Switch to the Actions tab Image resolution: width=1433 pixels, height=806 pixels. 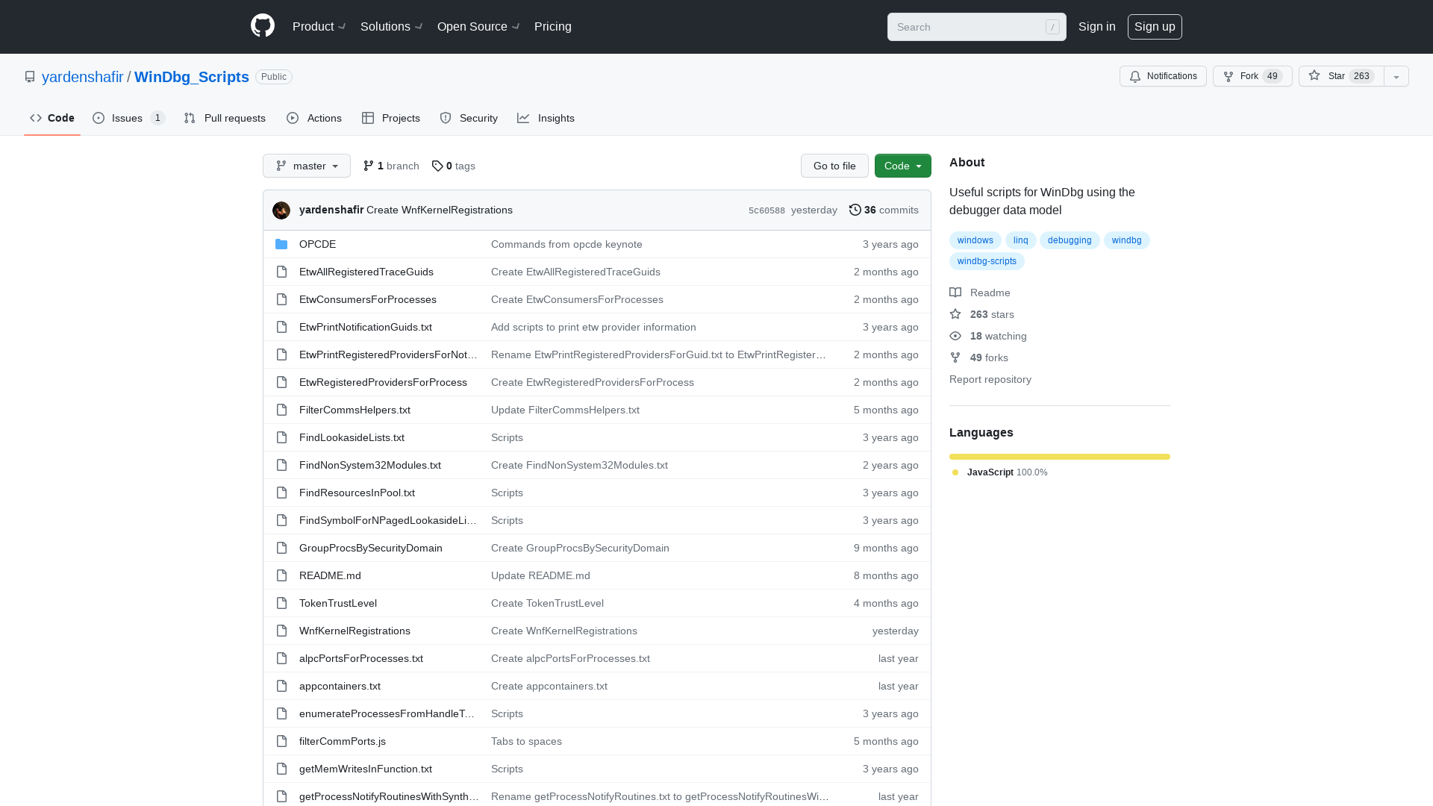(314, 118)
